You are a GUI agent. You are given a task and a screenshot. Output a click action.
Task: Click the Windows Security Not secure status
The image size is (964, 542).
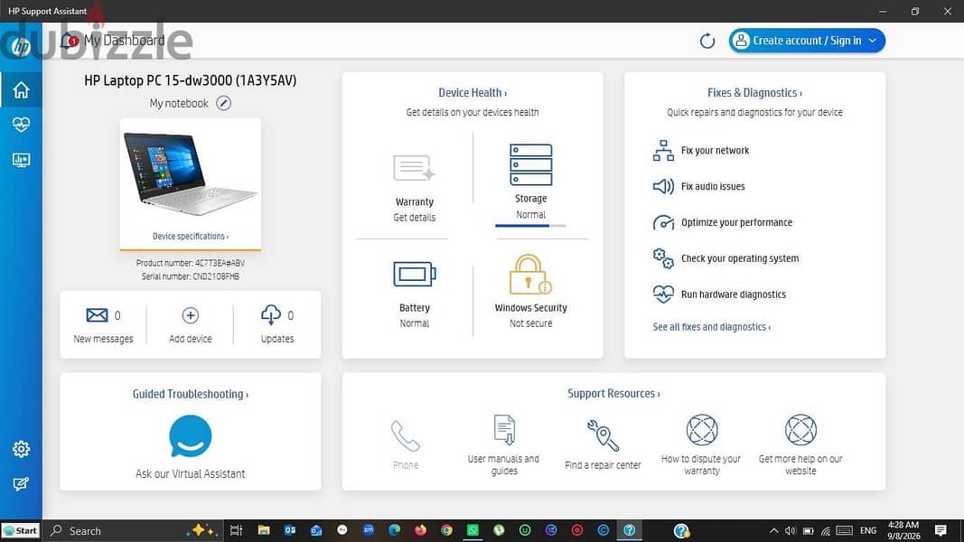click(530, 323)
